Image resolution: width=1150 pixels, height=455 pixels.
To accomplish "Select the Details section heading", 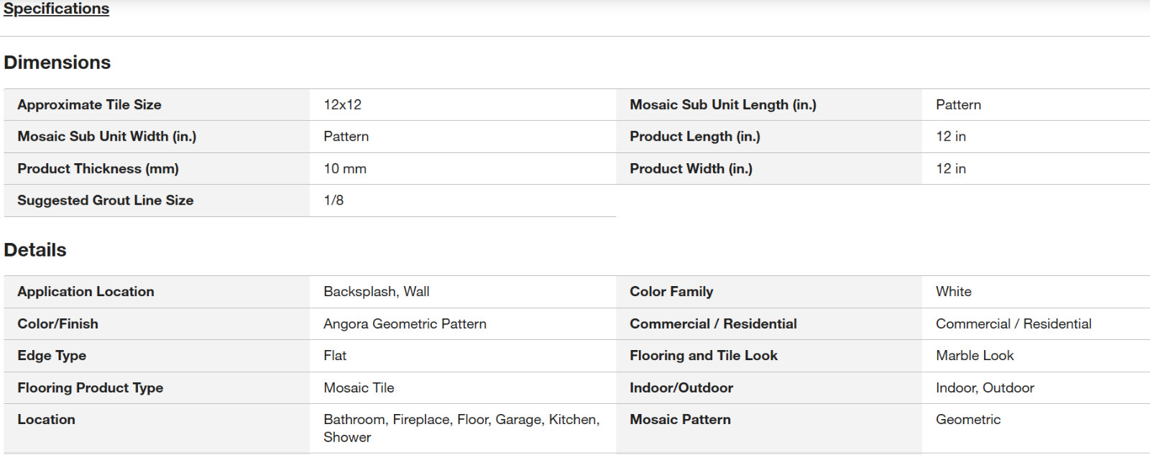I will click(x=35, y=250).
